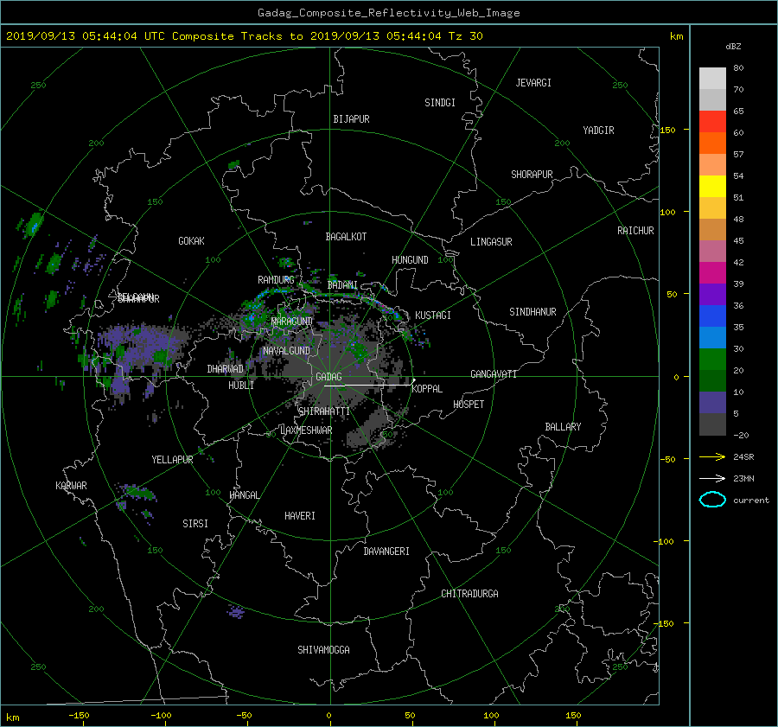Click the '-150' label on bottom km axis
The height and width of the screenshot is (727, 778).
coord(79,716)
